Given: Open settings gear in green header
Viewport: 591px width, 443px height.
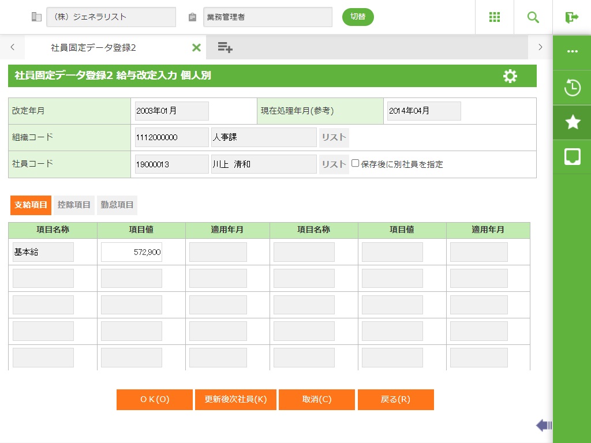Looking at the screenshot, I should pyautogui.click(x=510, y=76).
